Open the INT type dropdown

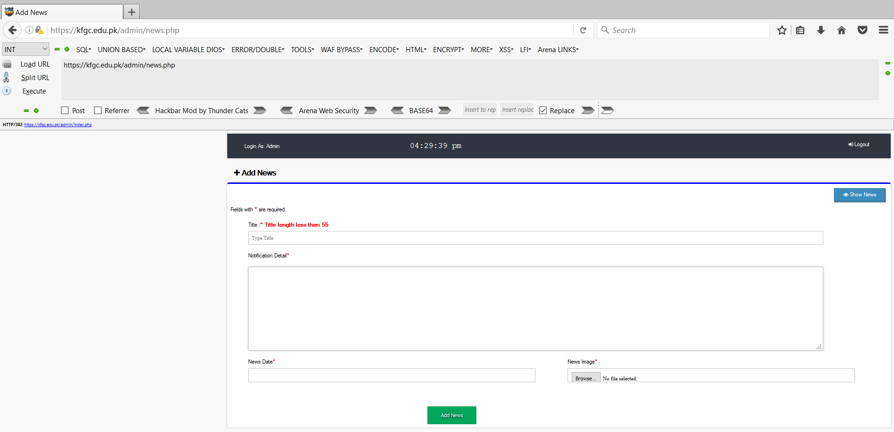[26, 49]
